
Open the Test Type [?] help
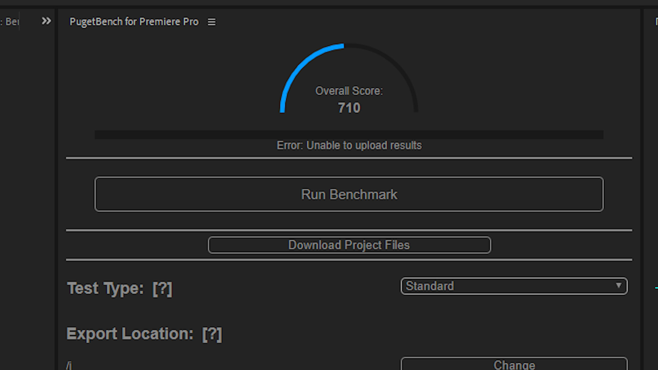tap(162, 289)
